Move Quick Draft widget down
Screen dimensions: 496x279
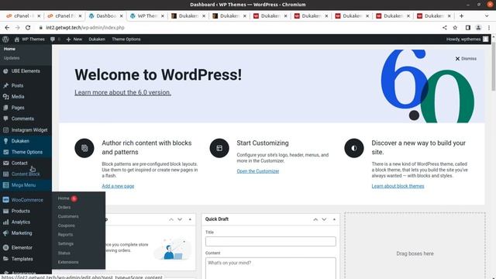point(324,219)
